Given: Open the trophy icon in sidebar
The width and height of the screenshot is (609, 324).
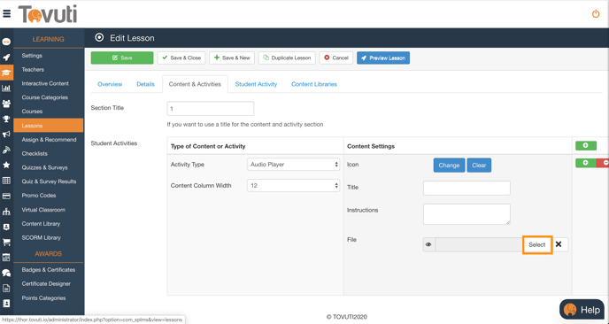Looking at the screenshot, I should (x=6, y=119).
